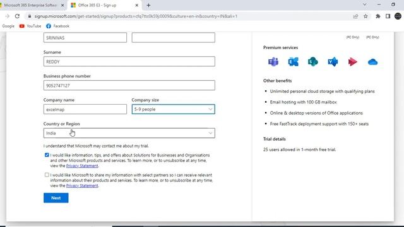This screenshot has width=404, height=227.
Task: Click the Next button
Action: [56, 198]
